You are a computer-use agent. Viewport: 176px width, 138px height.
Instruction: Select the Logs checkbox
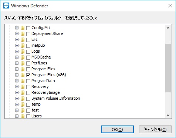[x=28, y=52]
